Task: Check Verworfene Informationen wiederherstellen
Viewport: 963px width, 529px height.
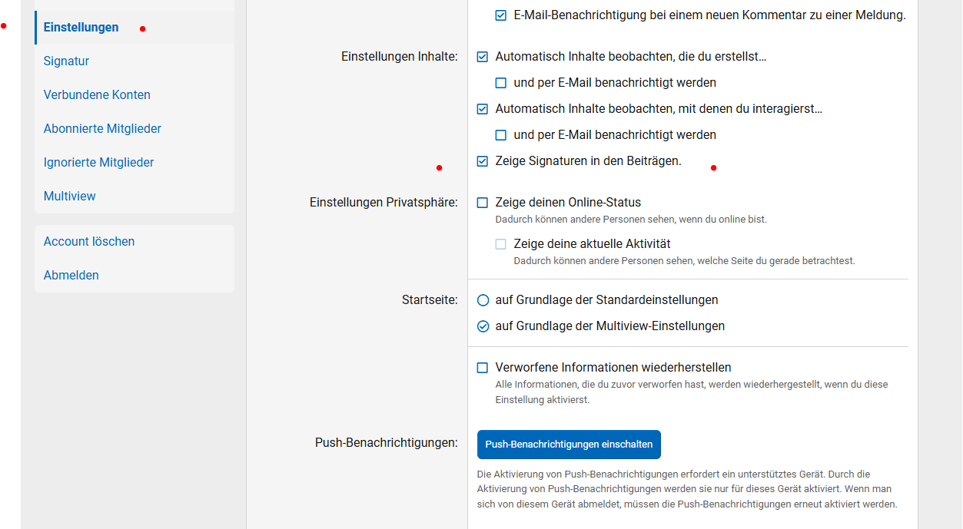Action: (x=483, y=368)
